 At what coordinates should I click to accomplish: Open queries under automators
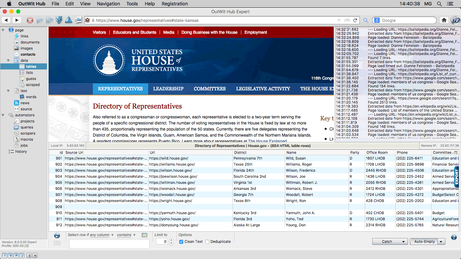tap(27, 127)
